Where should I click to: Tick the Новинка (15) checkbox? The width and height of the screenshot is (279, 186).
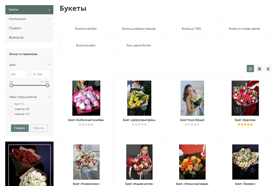click(11, 114)
